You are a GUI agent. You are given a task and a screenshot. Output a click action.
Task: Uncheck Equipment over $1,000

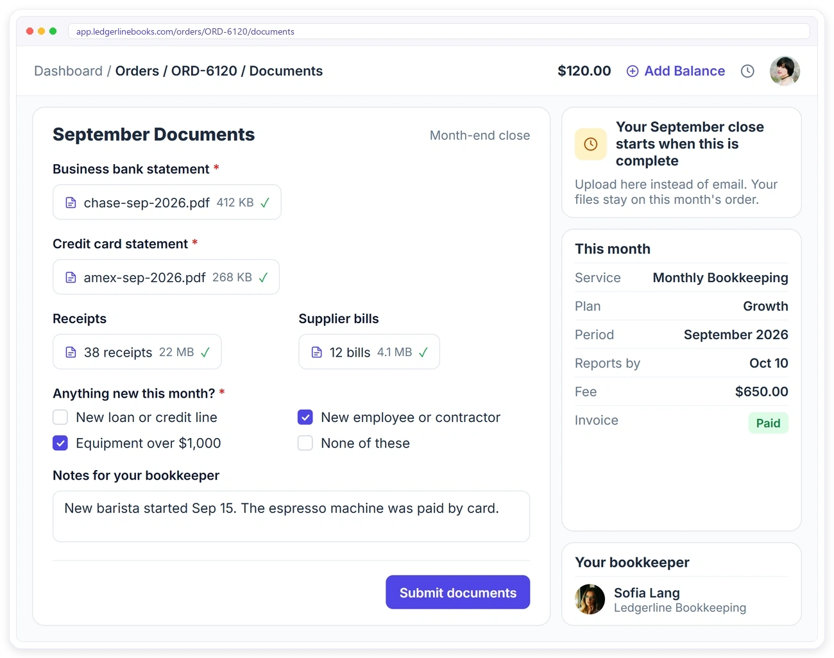pos(60,443)
